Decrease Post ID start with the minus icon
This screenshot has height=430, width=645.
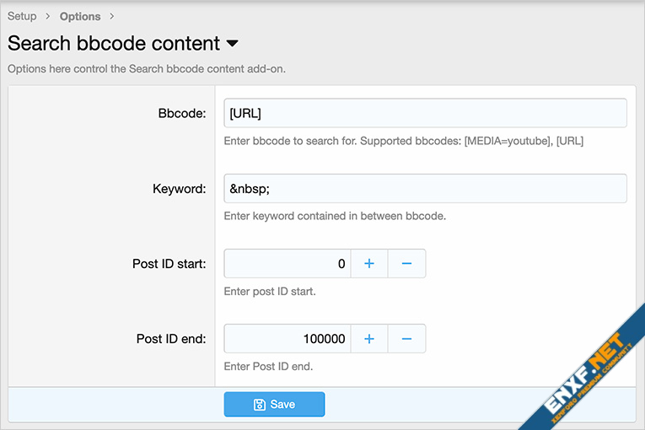[x=406, y=264]
